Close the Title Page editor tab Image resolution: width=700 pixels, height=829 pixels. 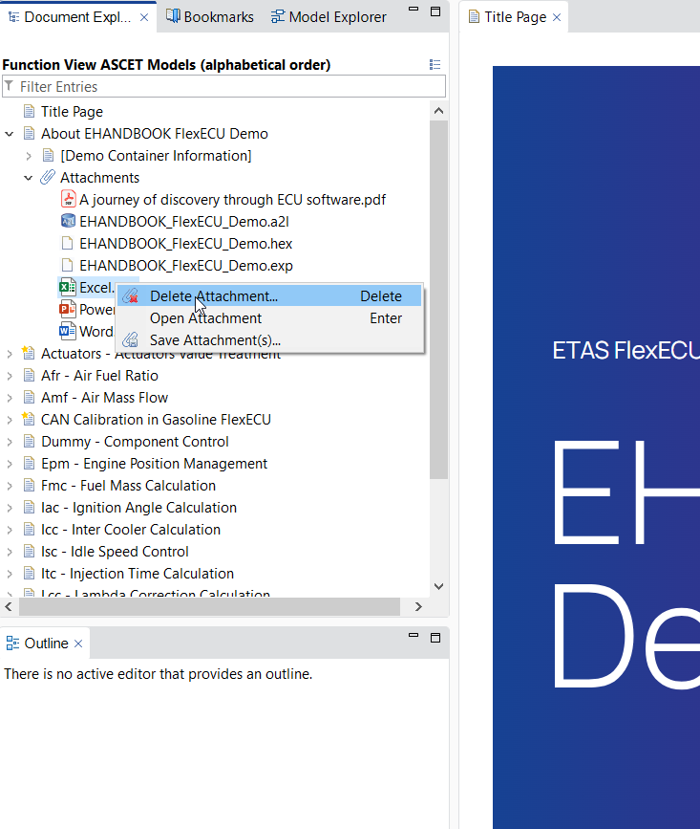click(557, 17)
